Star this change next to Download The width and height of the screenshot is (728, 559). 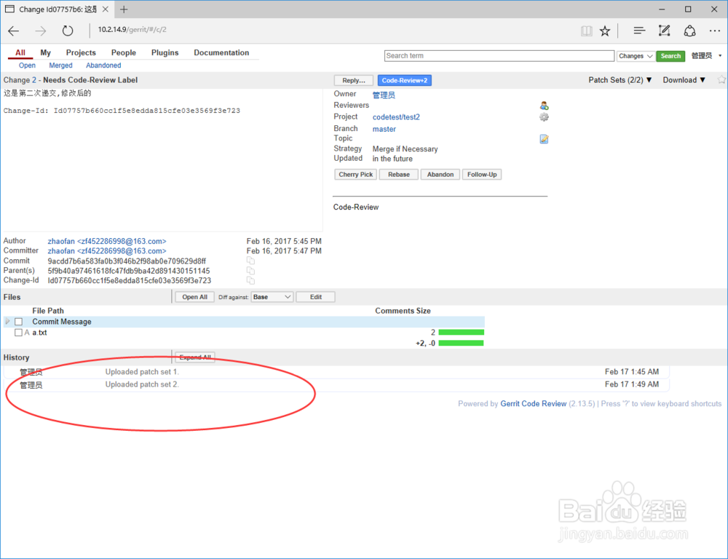[x=721, y=80]
